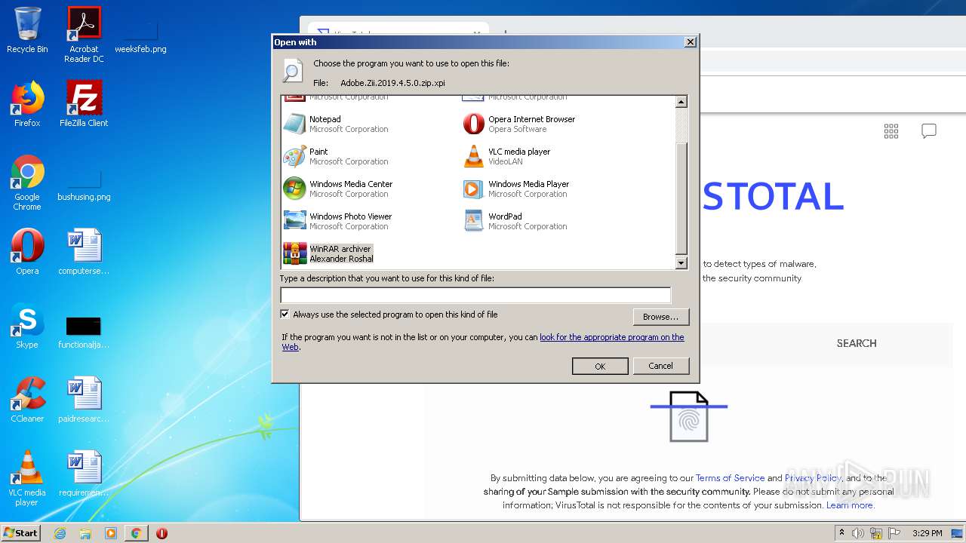The image size is (966, 543).
Task: Open Recycle Bin on desktop
Action: tap(27, 30)
